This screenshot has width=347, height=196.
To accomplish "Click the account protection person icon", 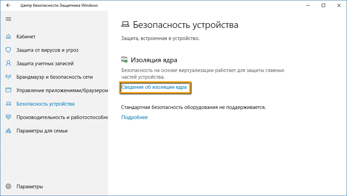I will click(x=9, y=64).
